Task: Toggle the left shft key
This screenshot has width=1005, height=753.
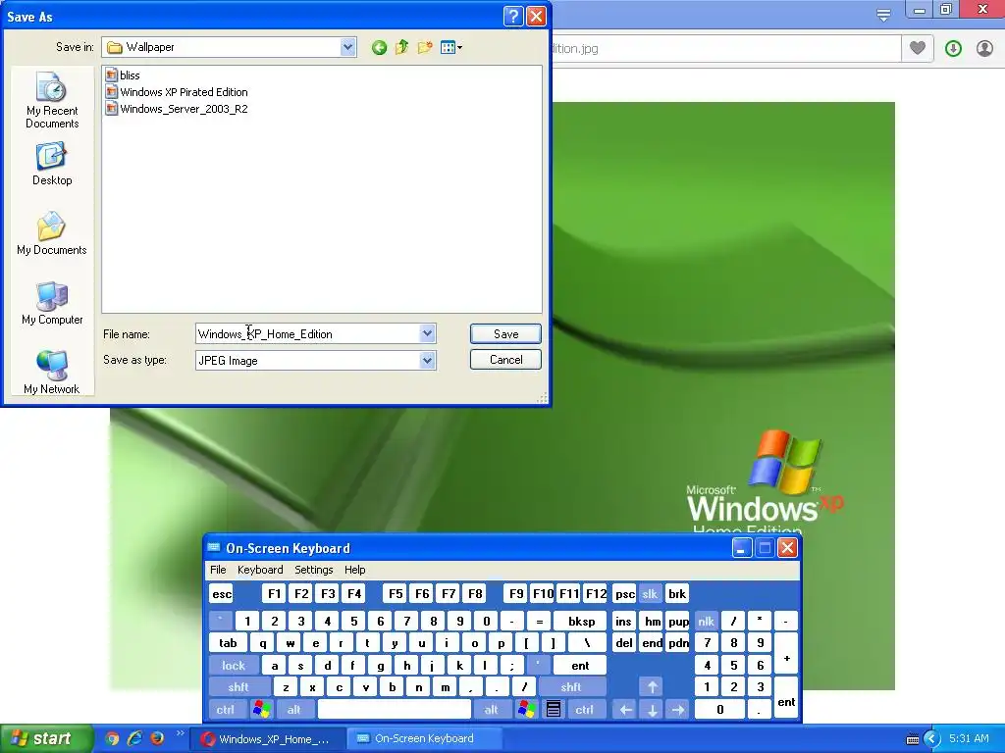Action: [x=238, y=687]
